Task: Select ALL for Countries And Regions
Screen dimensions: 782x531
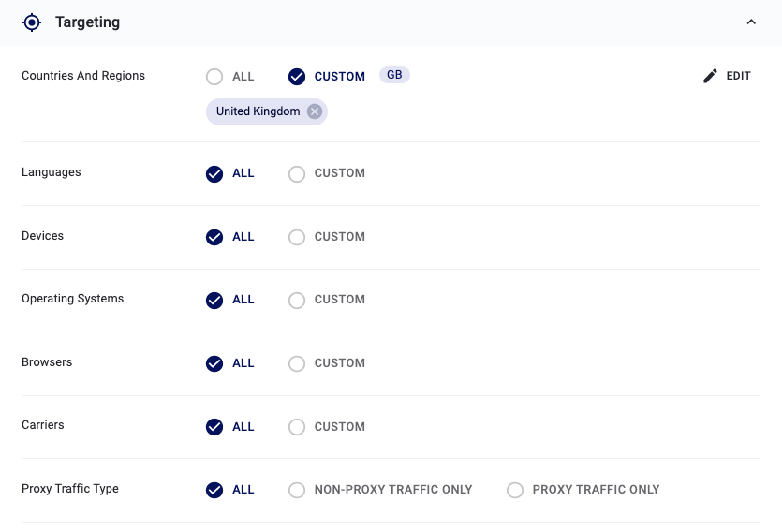Action: pyautogui.click(x=214, y=77)
